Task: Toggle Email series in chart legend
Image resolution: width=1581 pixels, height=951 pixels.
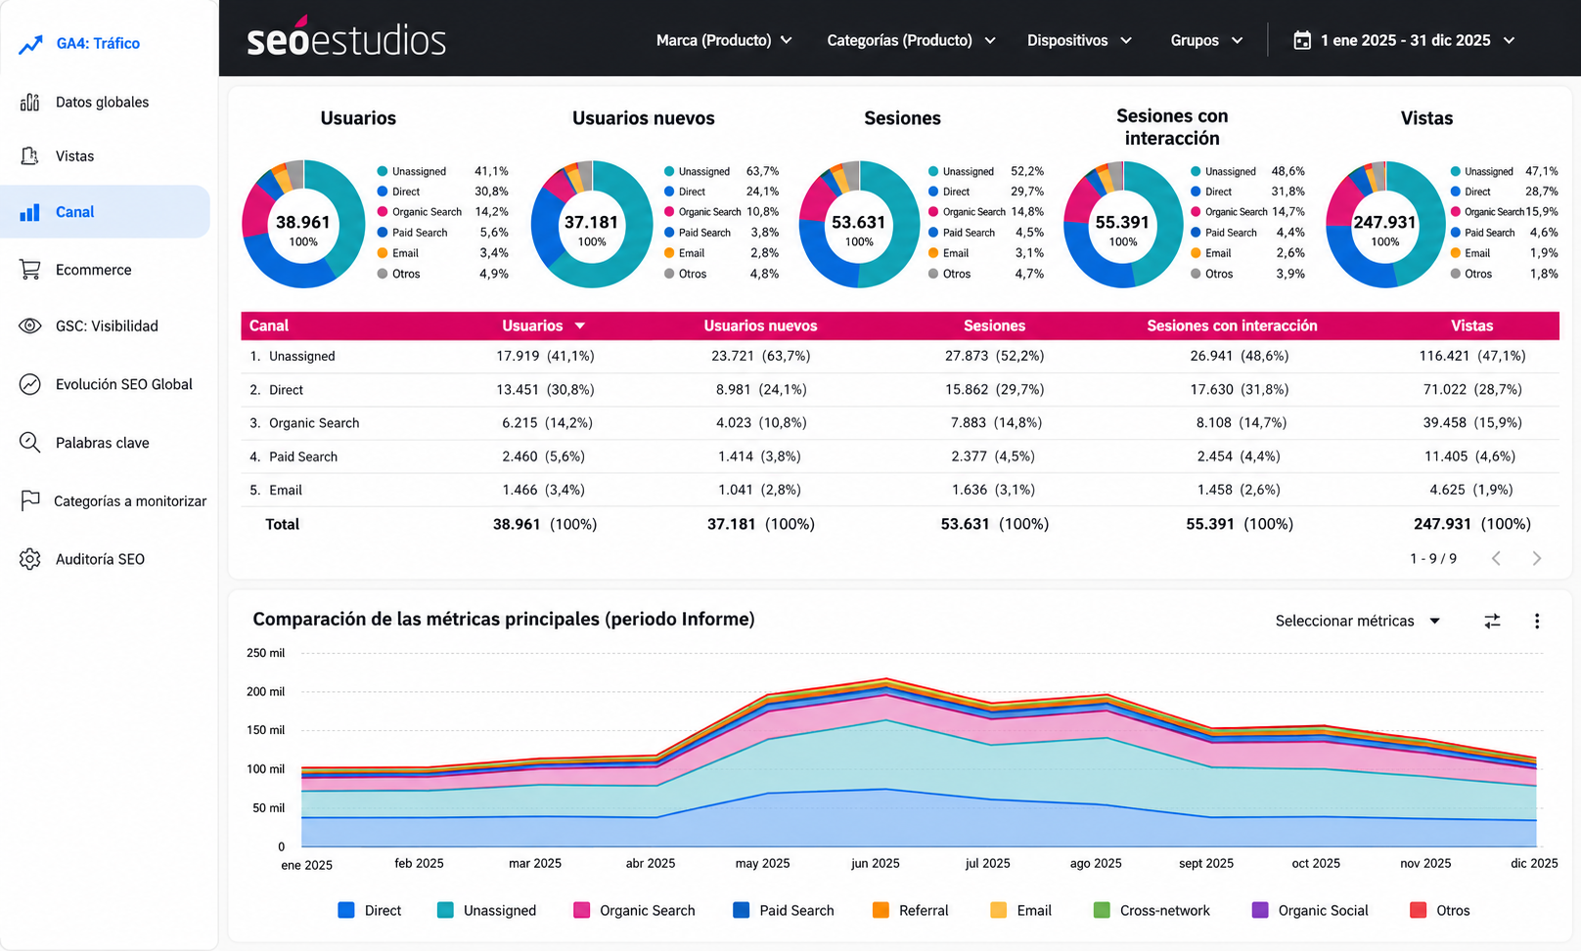Action: pos(1020,910)
